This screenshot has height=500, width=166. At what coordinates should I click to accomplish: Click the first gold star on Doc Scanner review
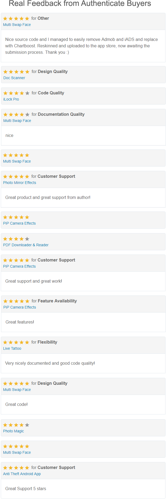pos(5,72)
